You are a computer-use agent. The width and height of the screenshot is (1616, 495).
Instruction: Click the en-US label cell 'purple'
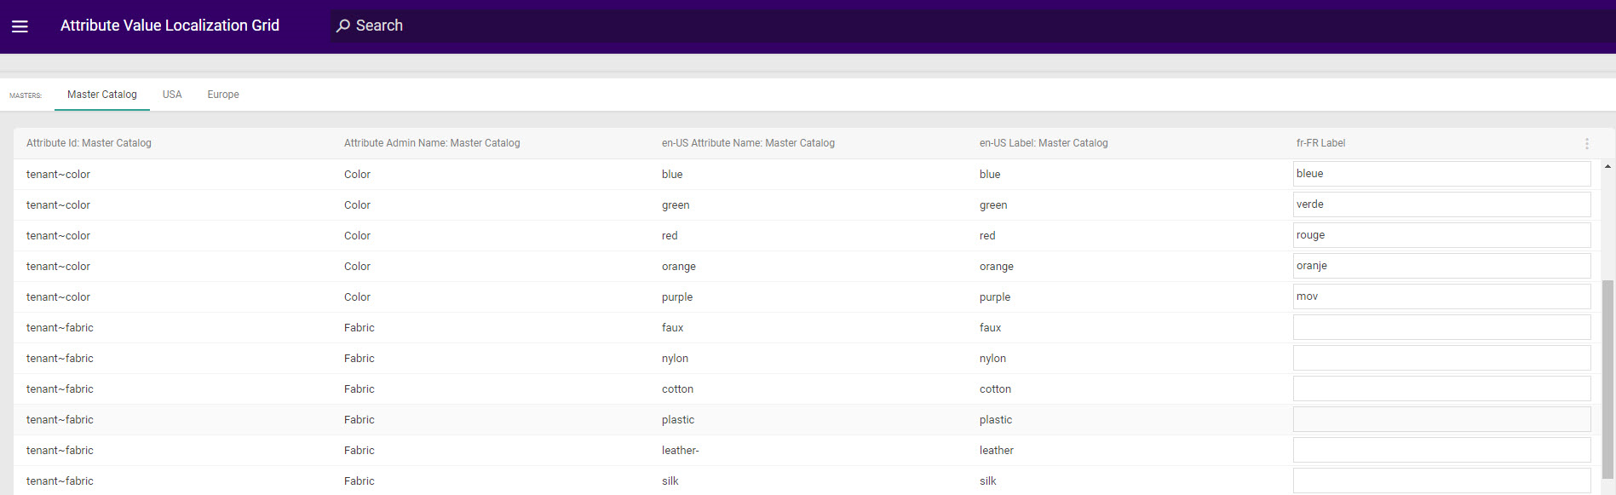pos(995,296)
